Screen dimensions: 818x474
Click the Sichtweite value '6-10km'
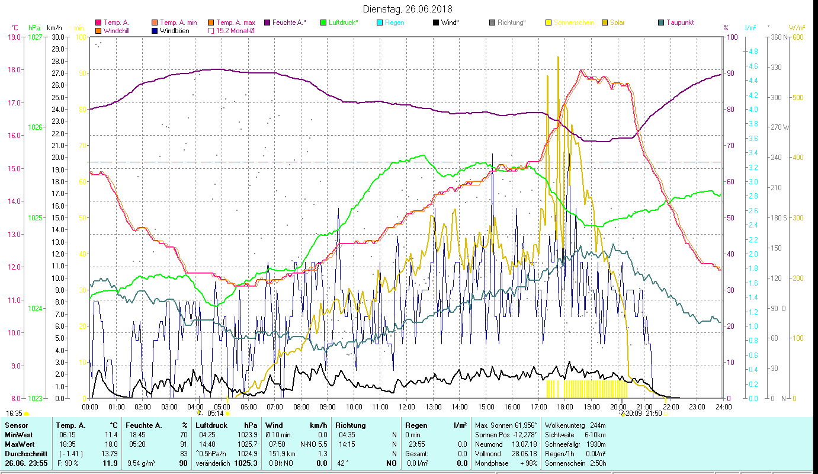(595, 435)
